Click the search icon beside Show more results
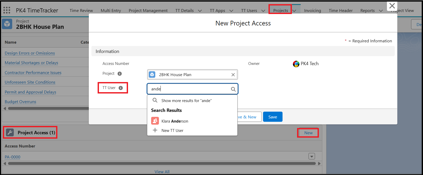Viewport: 423px width, 175px height. click(x=155, y=100)
